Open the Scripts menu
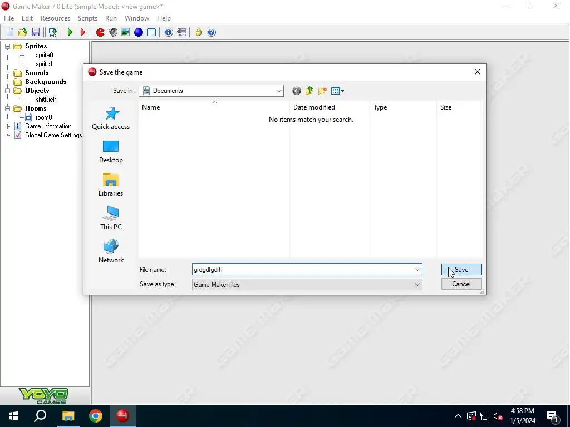 point(87,18)
